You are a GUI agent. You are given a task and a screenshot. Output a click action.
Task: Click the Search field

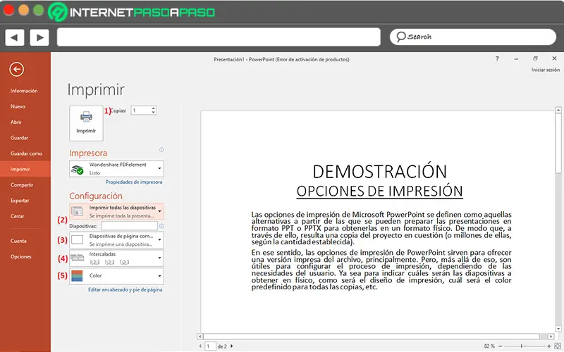pos(473,37)
